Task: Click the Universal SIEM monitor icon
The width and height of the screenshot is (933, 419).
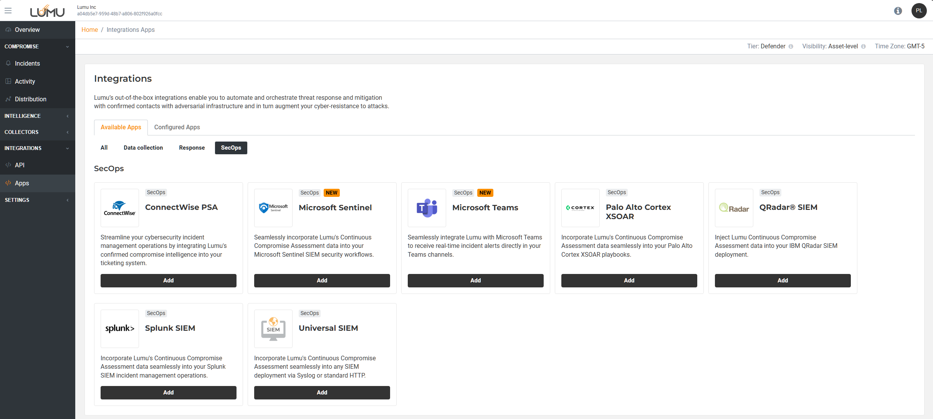Action: tap(273, 328)
